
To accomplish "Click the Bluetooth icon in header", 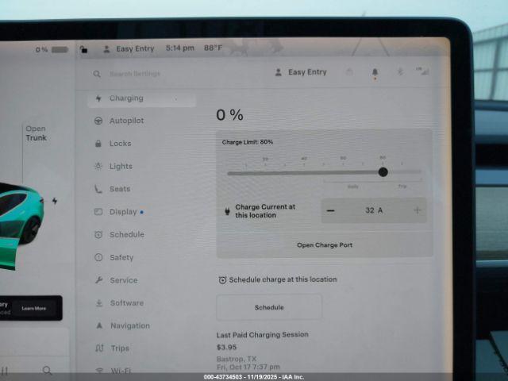I will click(400, 71).
